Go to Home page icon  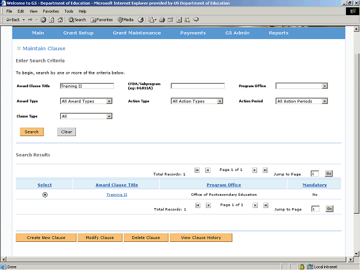coord(60,20)
